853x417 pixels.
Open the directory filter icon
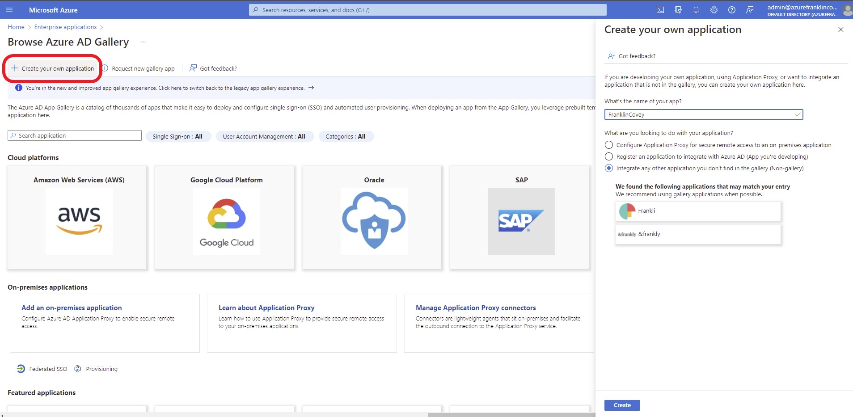pos(679,9)
